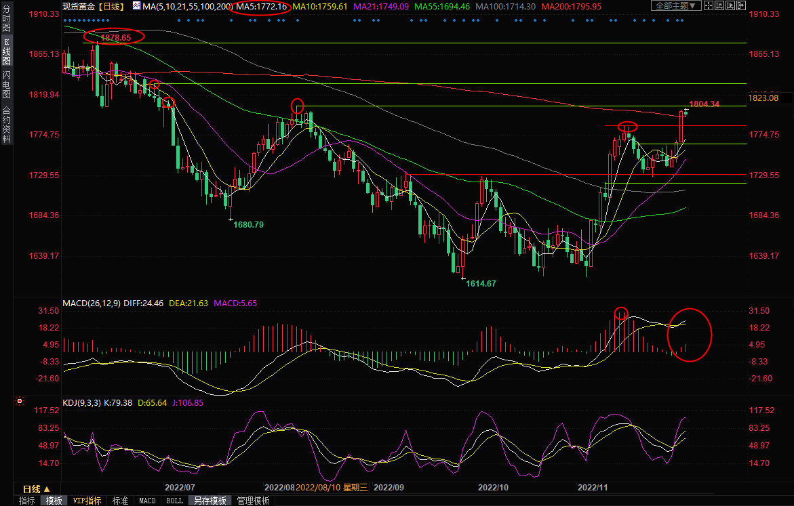794x506 pixels.
Task: Switch to 闪电图 view in sidebar
Action: coord(6,83)
